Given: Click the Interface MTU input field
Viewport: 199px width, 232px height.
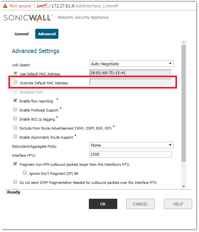Looking at the screenshot, I should [x=130, y=154].
